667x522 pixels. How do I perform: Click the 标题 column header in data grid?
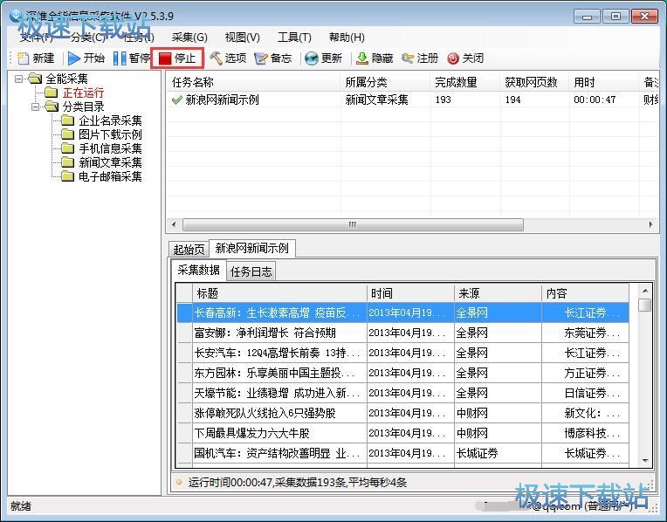(x=279, y=293)
